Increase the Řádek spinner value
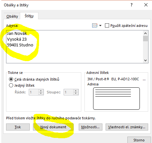This screenshot has height=143, width=152. tap(41, 91)
